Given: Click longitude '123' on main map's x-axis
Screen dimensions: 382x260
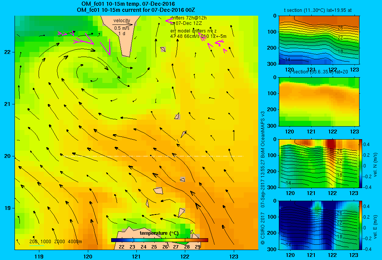Looking at the screenshot, I should click(234, 256).
